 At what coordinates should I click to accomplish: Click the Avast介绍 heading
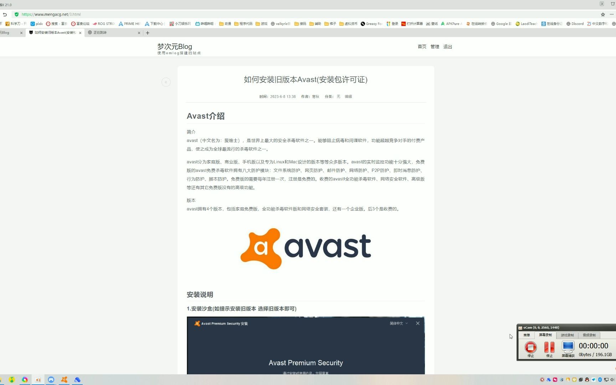(x=206, y=116)
